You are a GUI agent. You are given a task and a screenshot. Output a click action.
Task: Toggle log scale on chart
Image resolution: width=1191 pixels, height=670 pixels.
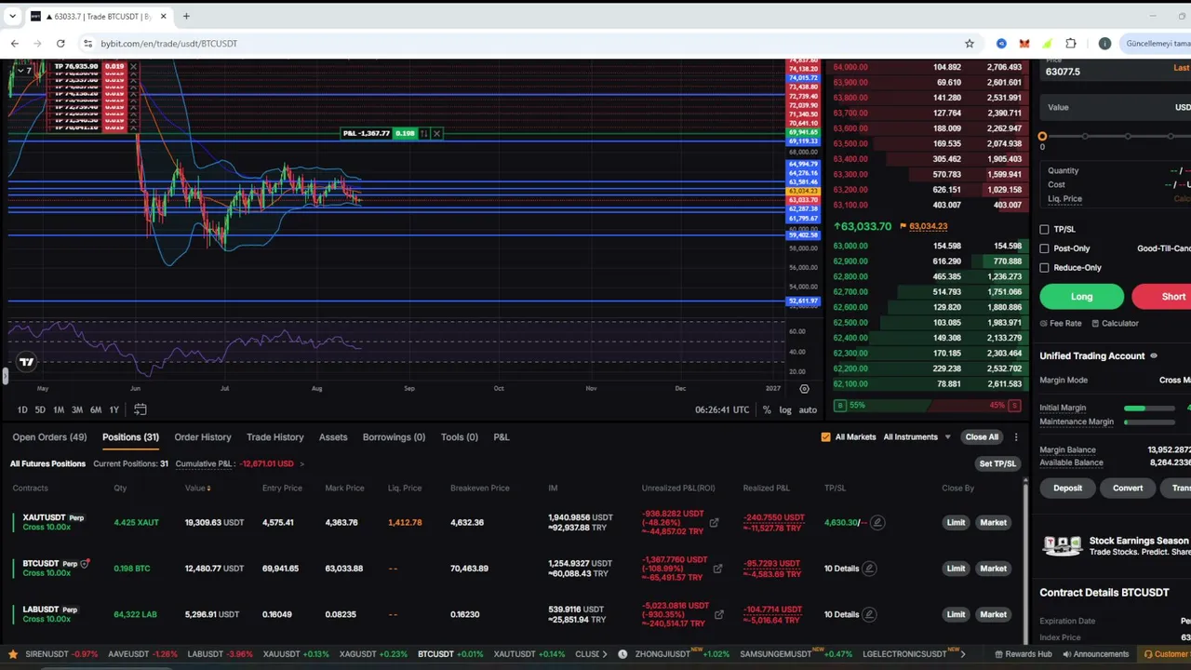pyautogui.click(x=785, y=410)
